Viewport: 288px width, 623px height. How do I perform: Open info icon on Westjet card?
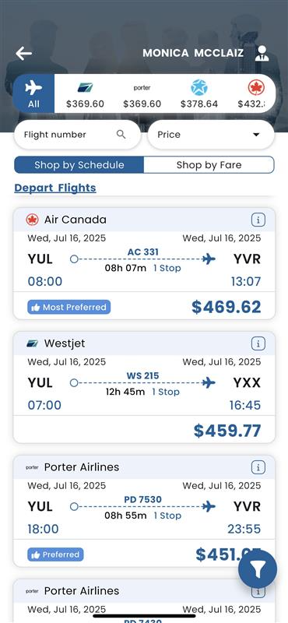pos(258,343)
